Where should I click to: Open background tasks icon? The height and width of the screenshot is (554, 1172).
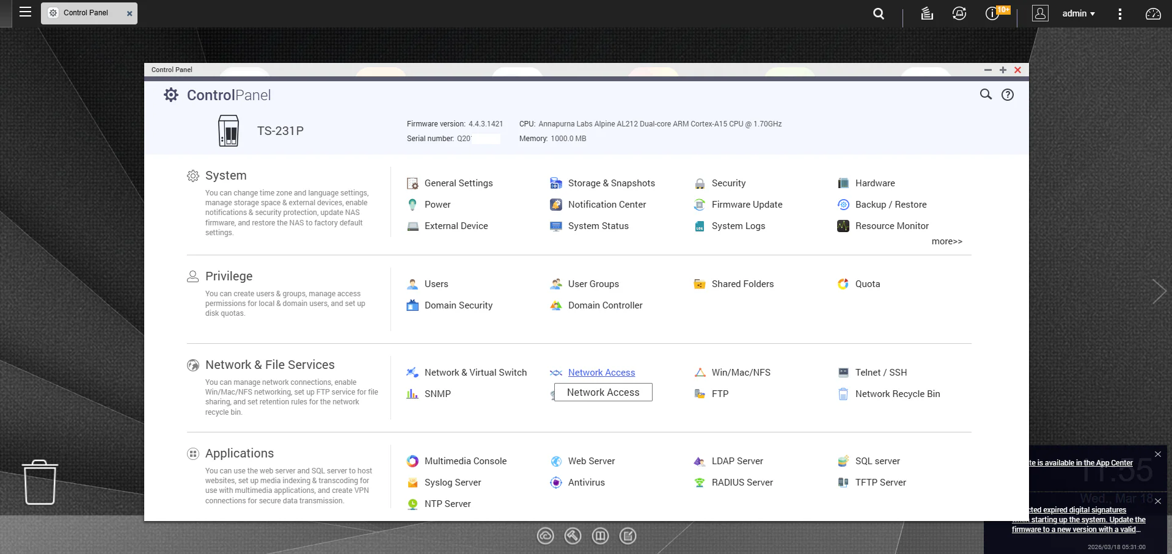point(927,13)
